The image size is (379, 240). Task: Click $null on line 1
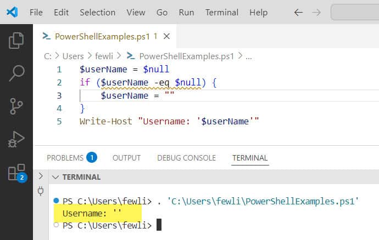(156, 70)
